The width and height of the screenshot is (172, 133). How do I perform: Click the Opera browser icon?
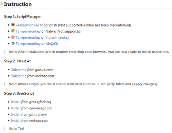click(13, 37)
